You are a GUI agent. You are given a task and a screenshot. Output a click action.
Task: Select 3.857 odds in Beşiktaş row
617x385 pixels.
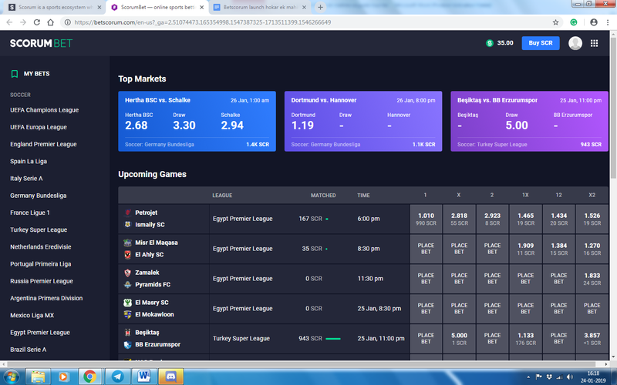(592, 339)
